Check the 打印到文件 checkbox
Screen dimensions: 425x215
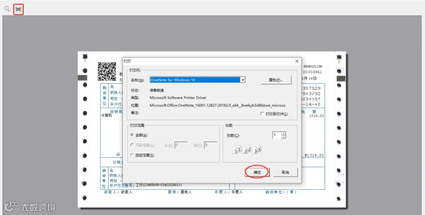262,114
